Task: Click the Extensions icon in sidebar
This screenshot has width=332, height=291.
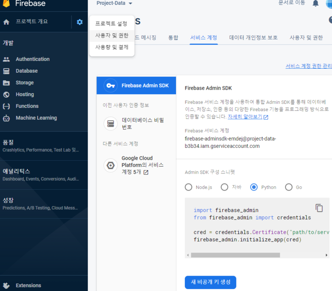Action: (x=7, y=285)
